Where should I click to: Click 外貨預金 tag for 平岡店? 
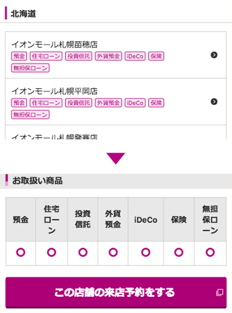108,103
